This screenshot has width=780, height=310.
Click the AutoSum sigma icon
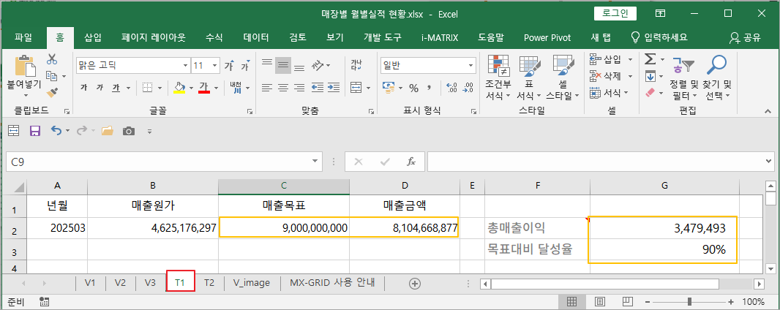pyautogui.click(x=649, y=58)
